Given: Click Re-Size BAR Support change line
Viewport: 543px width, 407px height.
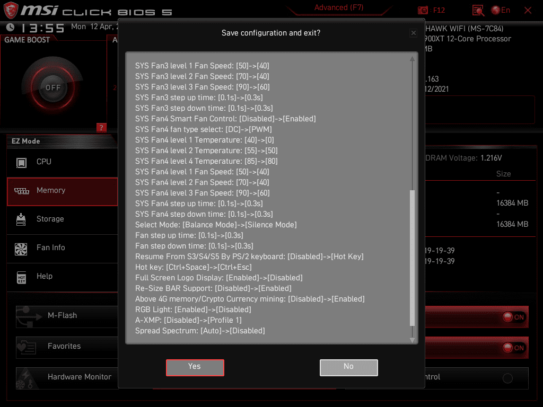Looking at the screenshot, I should click(x=213, y=288).
